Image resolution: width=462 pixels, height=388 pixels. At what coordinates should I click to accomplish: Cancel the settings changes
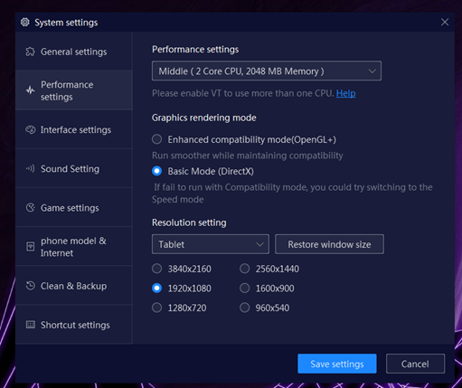coord(415,364)
